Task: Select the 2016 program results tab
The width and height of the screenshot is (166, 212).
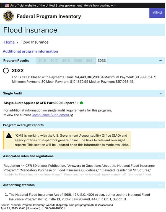Action: [42, 61]
